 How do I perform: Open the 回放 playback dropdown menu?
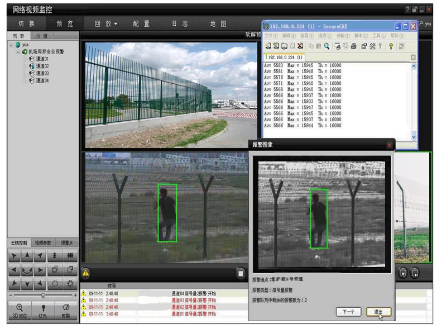(x=106, y=24)
